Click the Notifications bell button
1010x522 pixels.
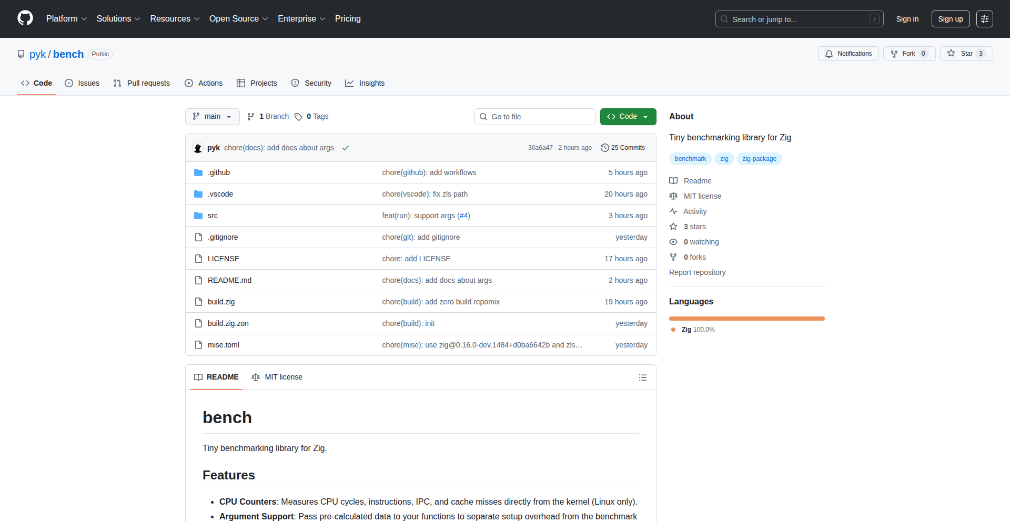coord(848,54)
